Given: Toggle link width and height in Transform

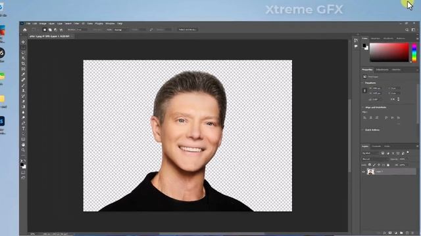Looking at the screenshot, I should click(x=364, y=90).
